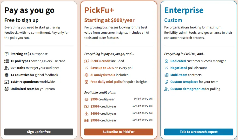Click the people icon beside 90+ traits
Viewport: 238px width, 140px height.
coord(7,68)
